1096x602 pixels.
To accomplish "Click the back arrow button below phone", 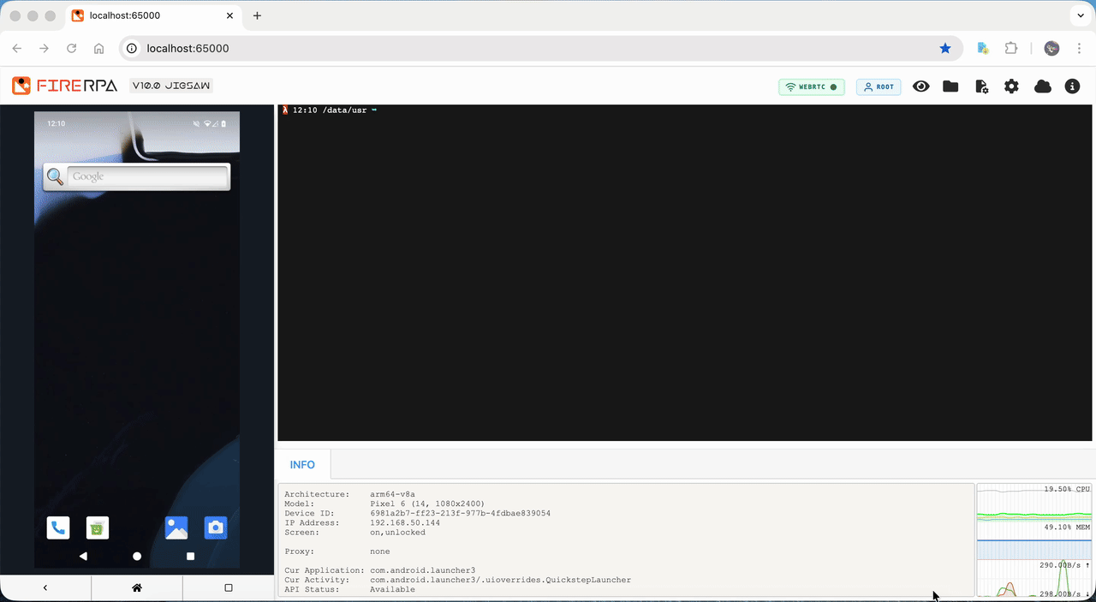I will tap(45, 587).
